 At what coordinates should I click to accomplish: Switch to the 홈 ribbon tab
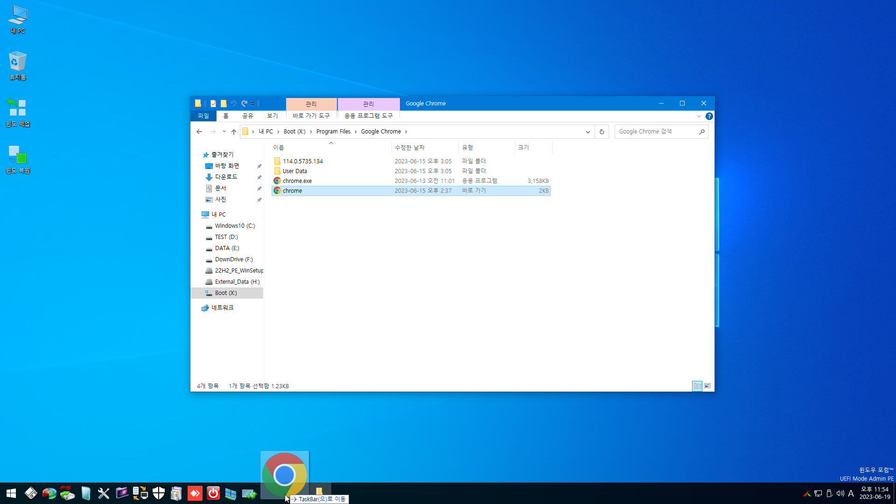[x=226, y=116]
